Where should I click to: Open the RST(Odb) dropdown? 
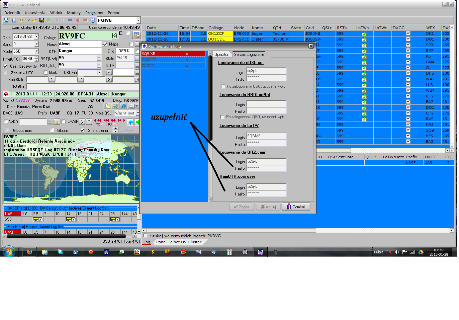click(99, 65)
